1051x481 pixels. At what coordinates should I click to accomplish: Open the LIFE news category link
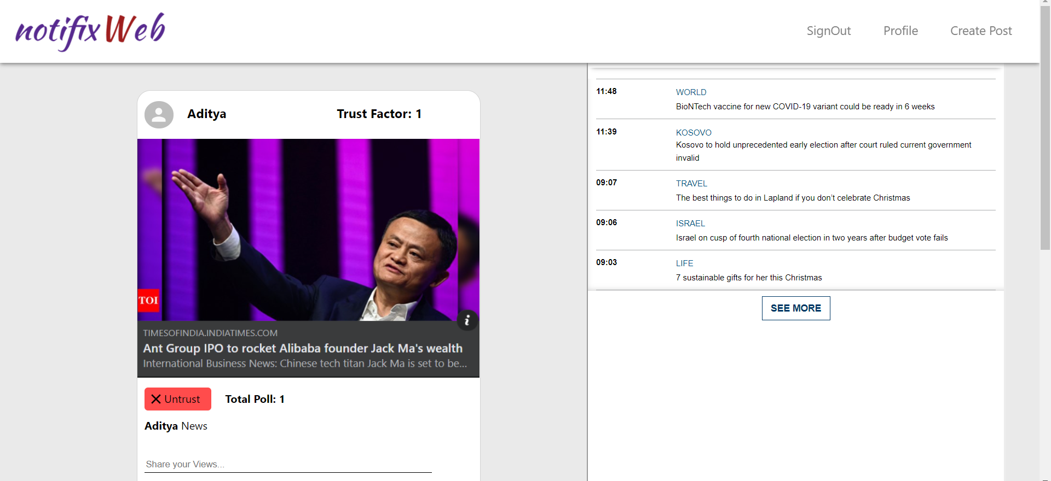(x=684, y=263)
